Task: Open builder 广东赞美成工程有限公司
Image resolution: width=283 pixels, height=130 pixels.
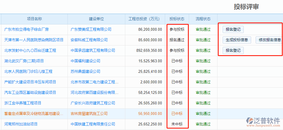Action: [x=91, y=29]
